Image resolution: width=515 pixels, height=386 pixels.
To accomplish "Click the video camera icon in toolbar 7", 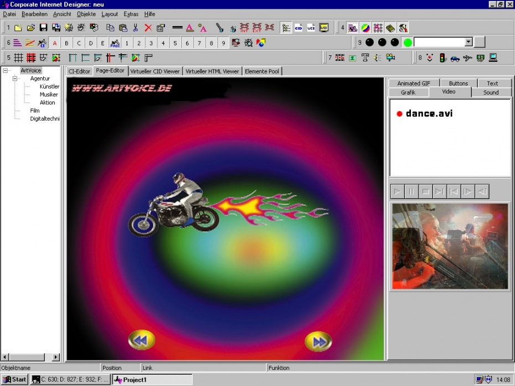I will [x=390, y=58].
